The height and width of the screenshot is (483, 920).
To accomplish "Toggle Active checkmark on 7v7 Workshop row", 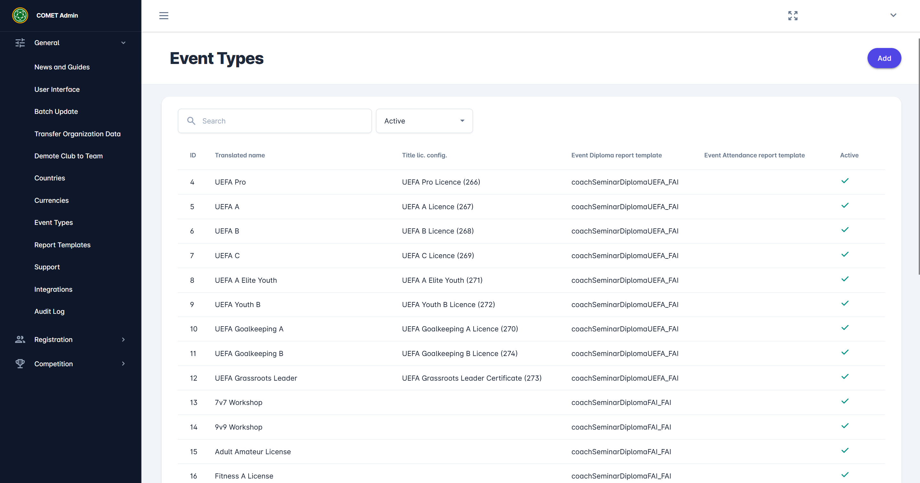I will click(845, 401).
